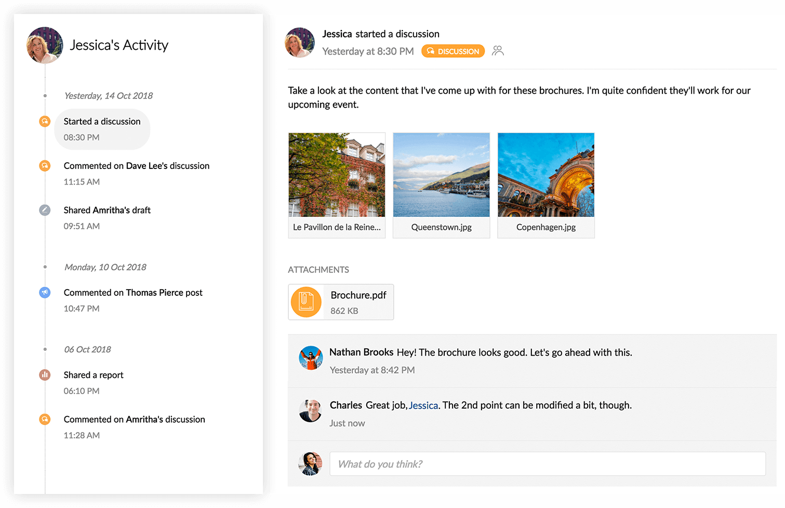Click Charles' avatar in comments
The height and width of the screenshot is (508, 785).
click(x=311, y=411)
